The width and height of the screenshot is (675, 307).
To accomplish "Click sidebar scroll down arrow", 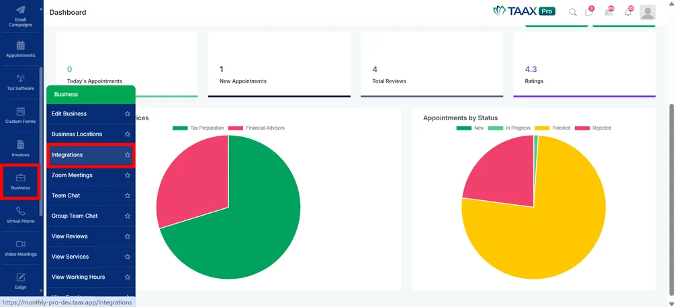I will point(41,291).
